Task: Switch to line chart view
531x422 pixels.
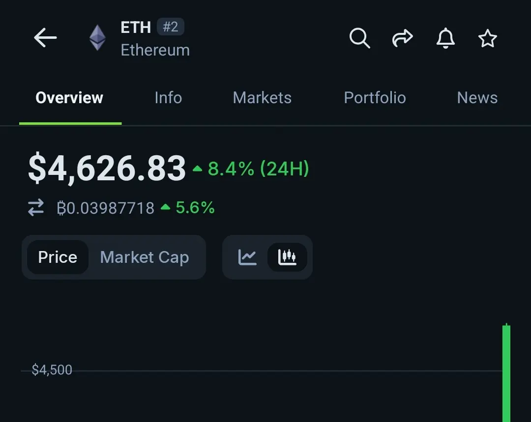Action: click(247, 257)
